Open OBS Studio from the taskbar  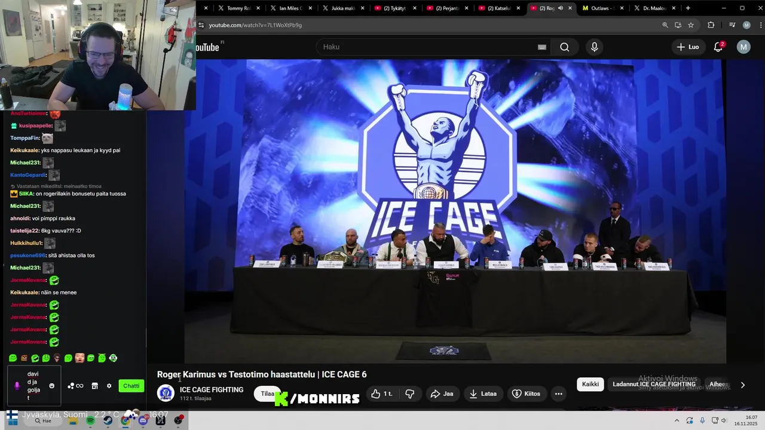click(x=178, y=420)
